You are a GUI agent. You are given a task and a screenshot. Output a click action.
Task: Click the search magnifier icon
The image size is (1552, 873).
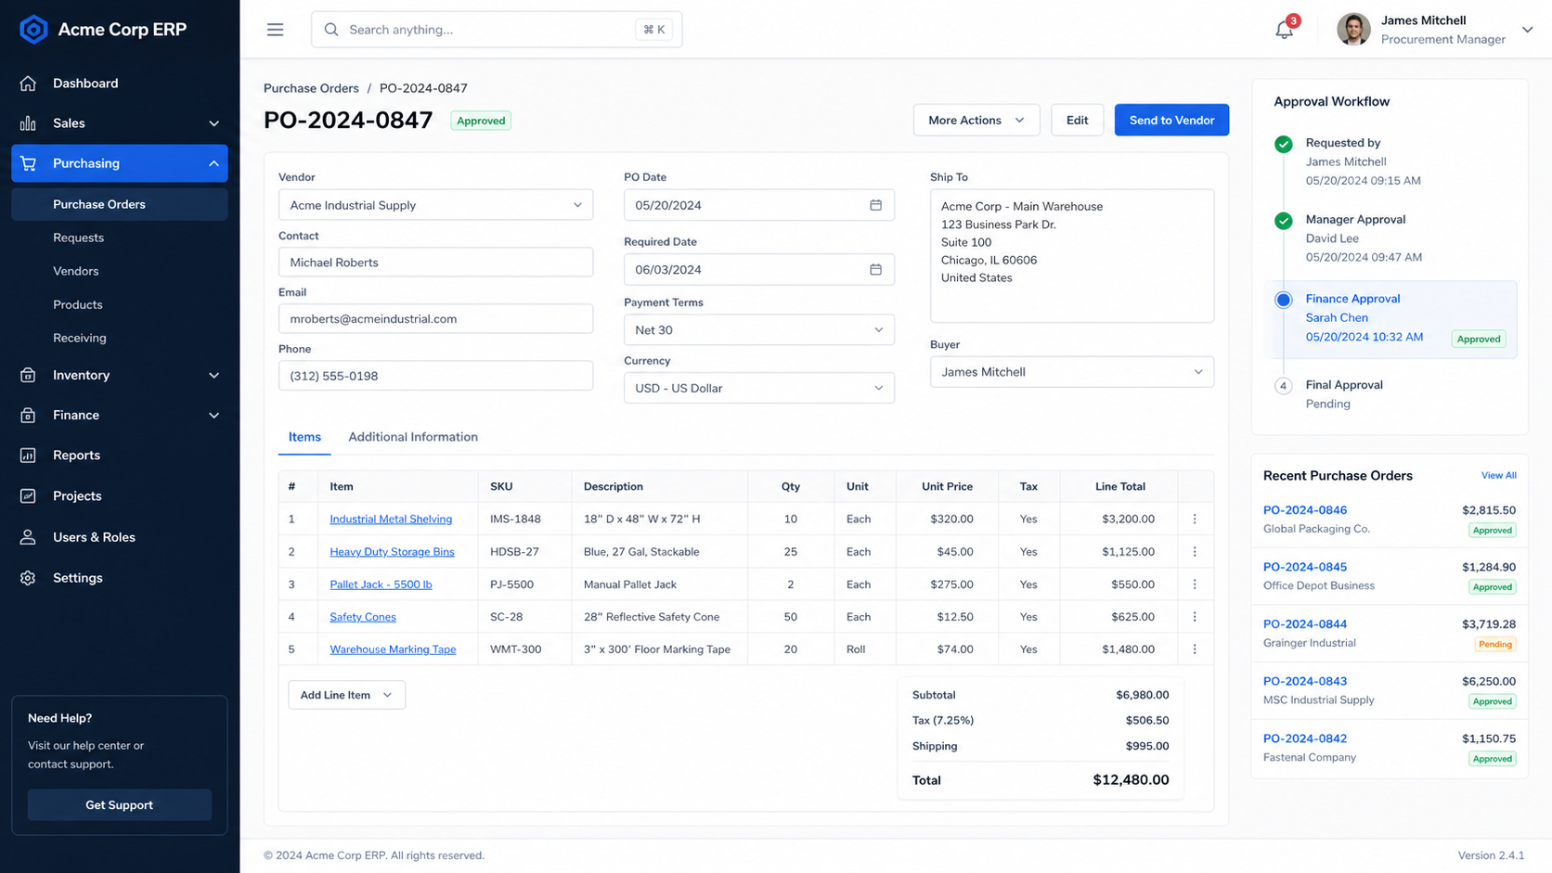[331, 30]
